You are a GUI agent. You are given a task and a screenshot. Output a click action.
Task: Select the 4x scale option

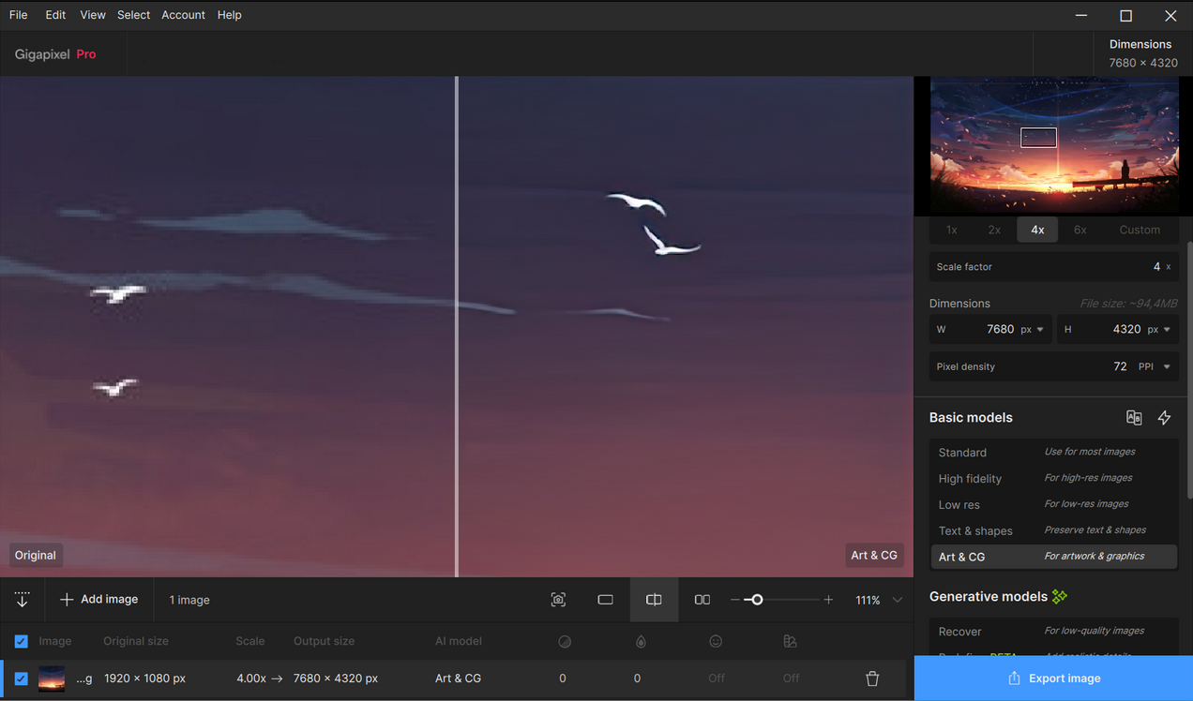point(1037,230)
